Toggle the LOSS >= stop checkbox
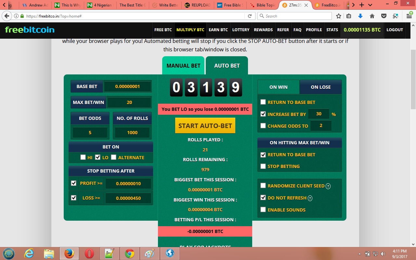The width and height of the screenshot is (416, 260). [73, 198]
